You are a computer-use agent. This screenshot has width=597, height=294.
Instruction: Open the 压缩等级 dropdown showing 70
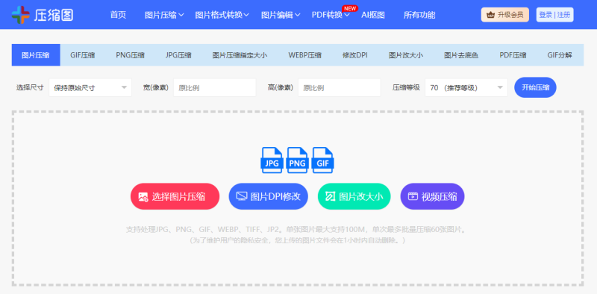[466, 88]
